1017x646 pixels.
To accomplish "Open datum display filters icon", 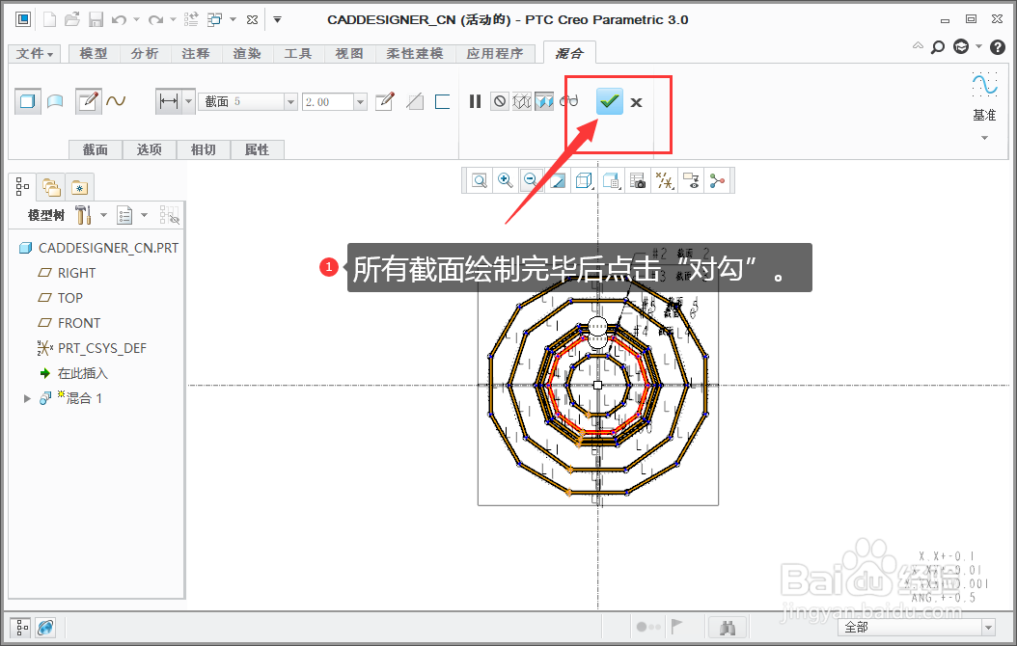I will [664, 180].
